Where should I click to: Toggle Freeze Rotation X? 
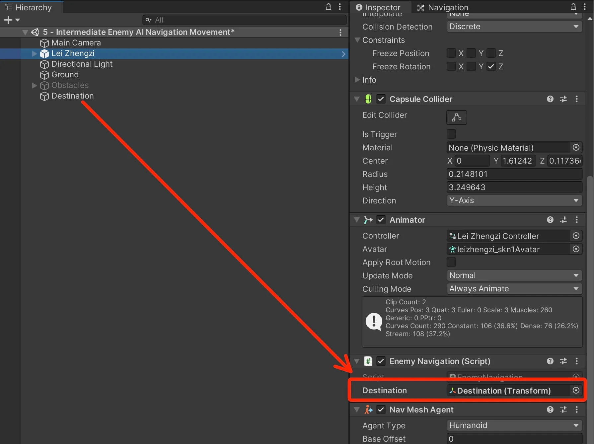point(451,66)
